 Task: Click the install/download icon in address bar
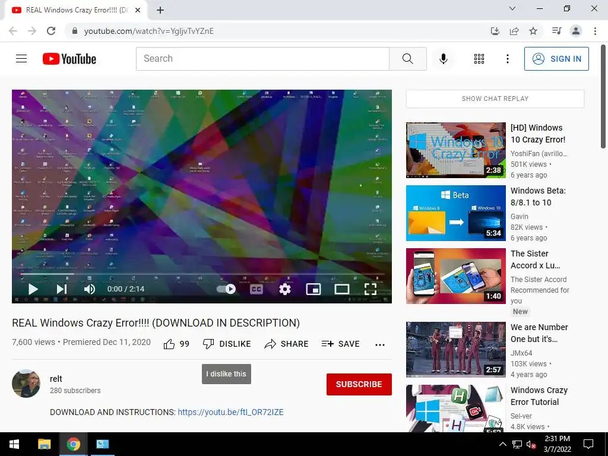pos(495,31)
